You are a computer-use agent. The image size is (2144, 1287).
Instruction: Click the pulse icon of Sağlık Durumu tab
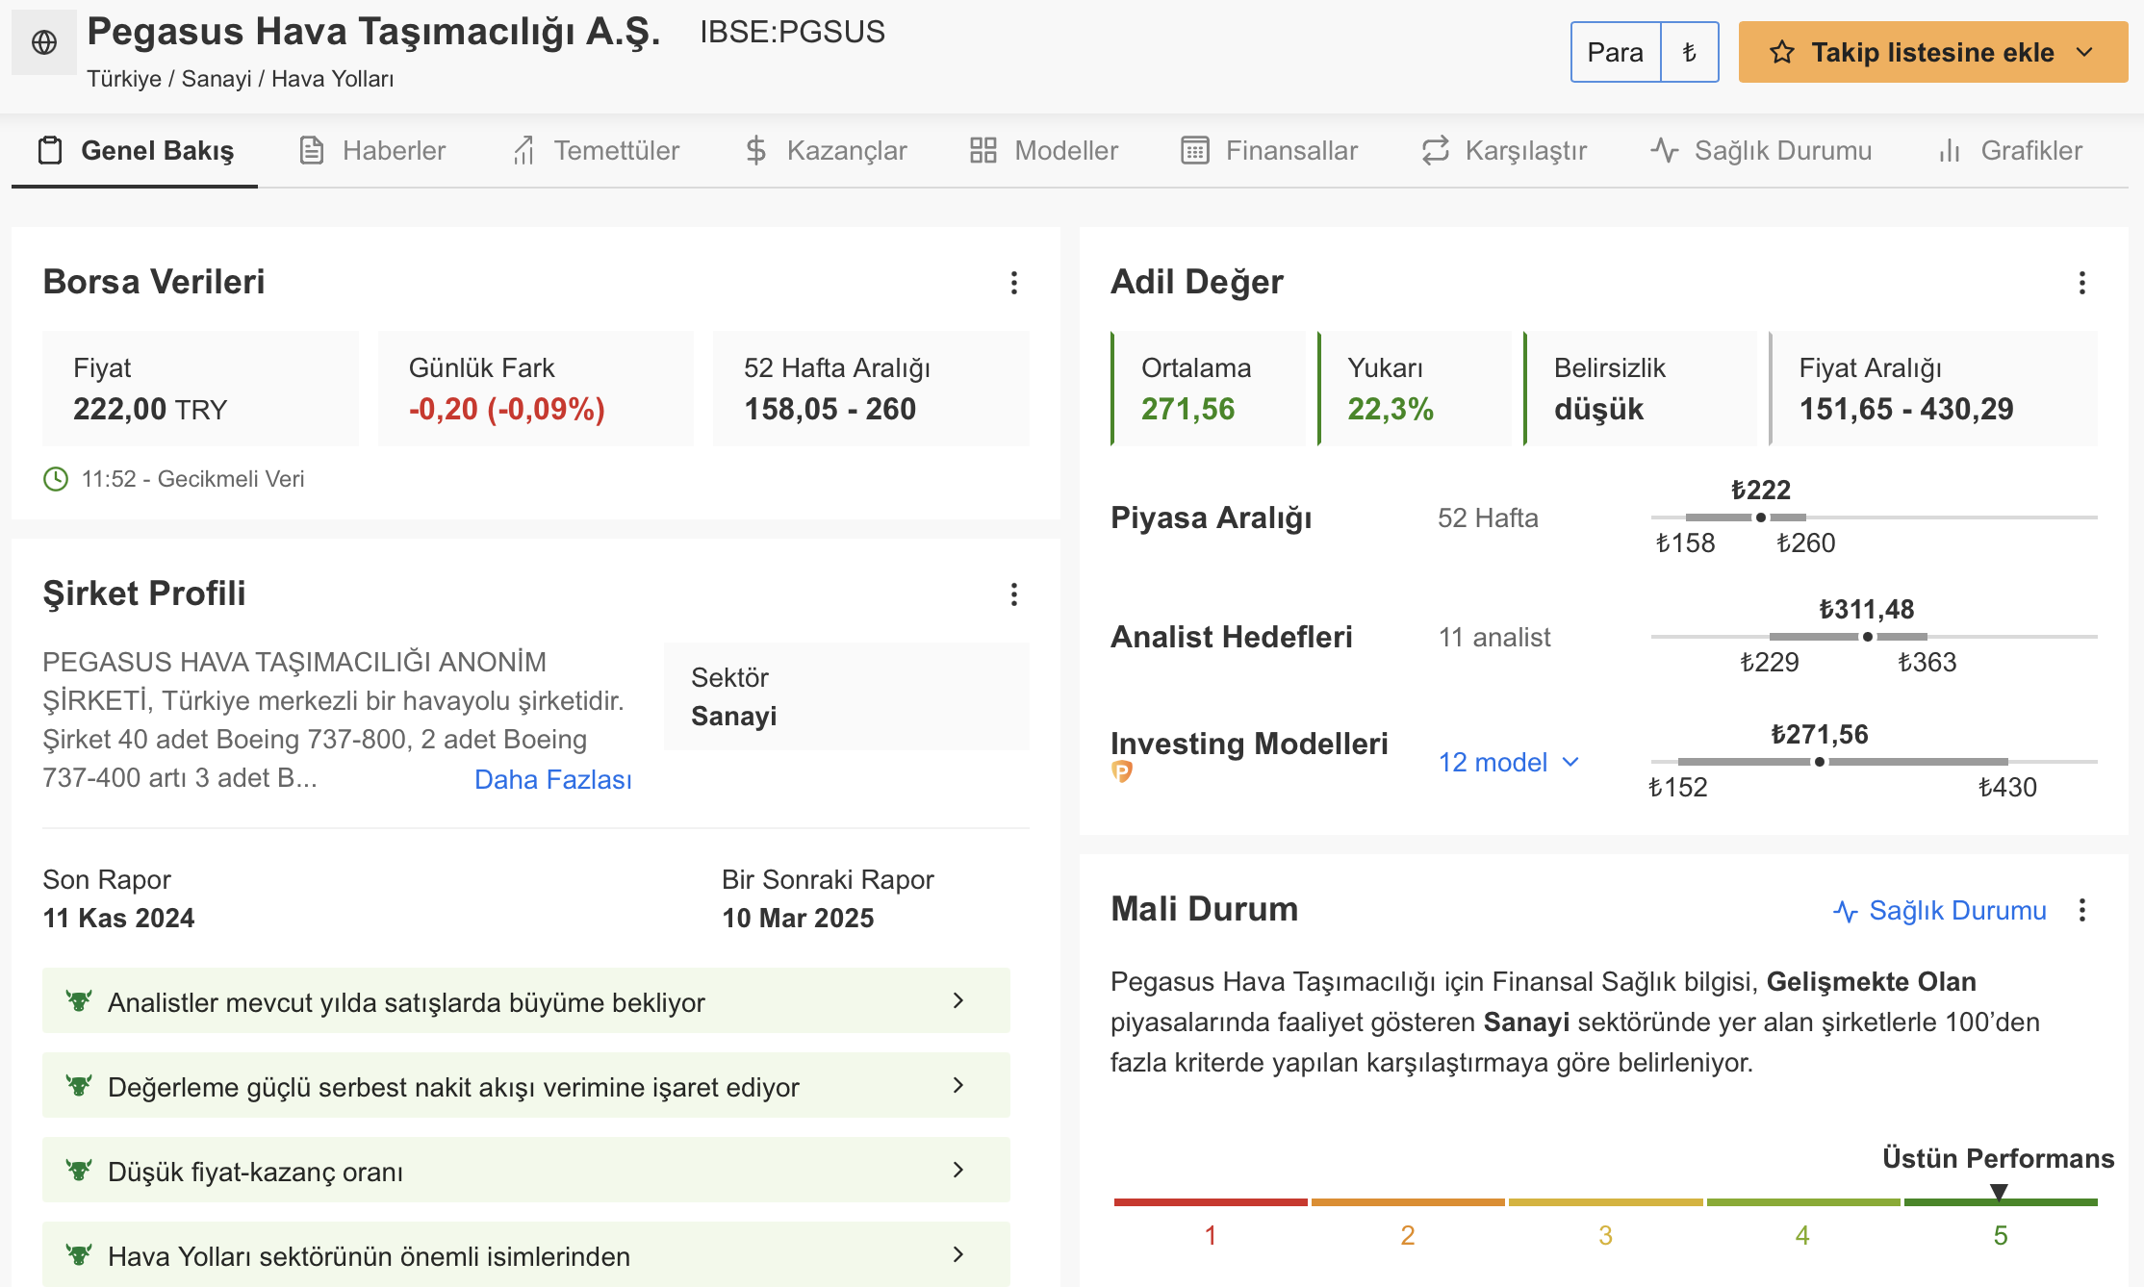[x=1665, y=150]
